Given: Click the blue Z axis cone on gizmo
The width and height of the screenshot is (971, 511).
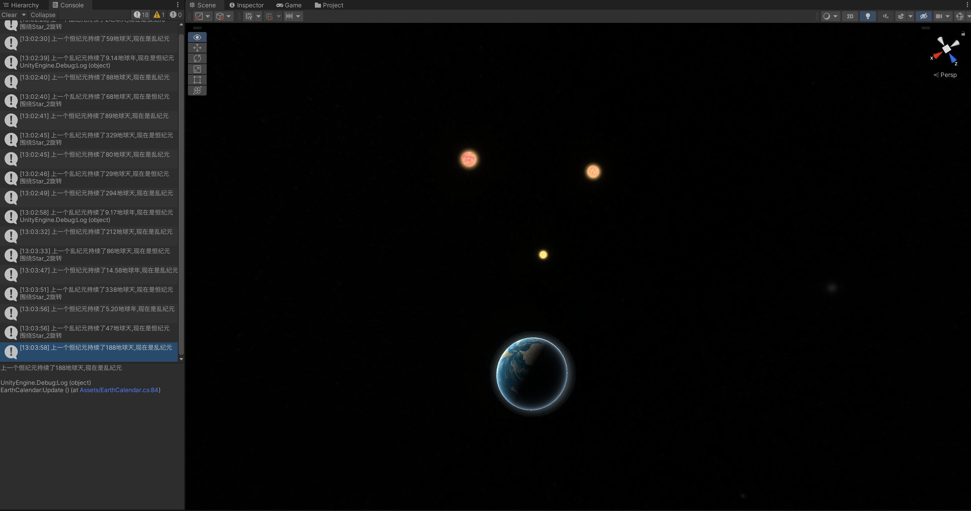Looking at the screenshot, I should (x=953, y=58).
